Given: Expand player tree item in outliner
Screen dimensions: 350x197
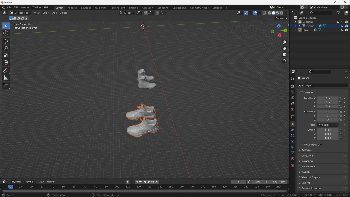Looking at the screenshot, I should [296, 30].
